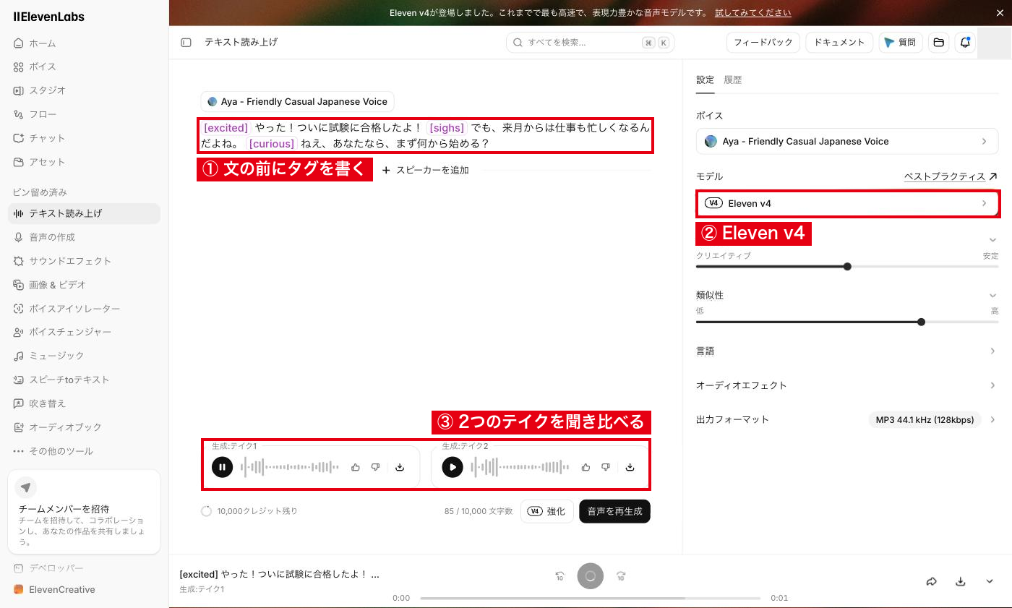Click スピーカーを追加 to add a speaker
This screenshot has width=1012, height=608.
click(x=426, y=170)
